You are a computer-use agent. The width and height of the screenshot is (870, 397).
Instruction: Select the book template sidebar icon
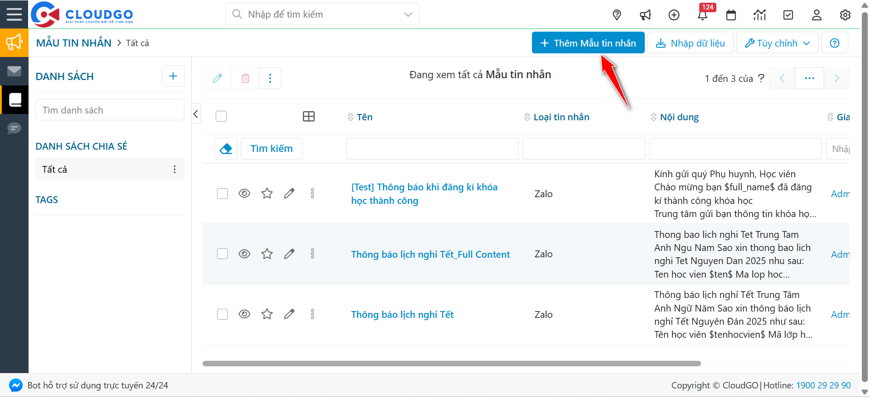click(14, 99)
